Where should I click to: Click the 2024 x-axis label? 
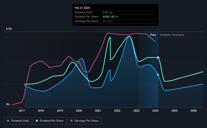click(x=155, y=111)
